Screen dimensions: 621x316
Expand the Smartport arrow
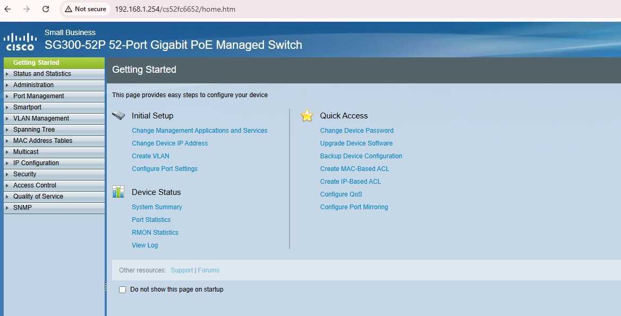tap(7, 107)
